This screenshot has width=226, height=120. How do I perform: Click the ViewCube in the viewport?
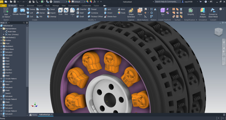click(x=219, y=32)
